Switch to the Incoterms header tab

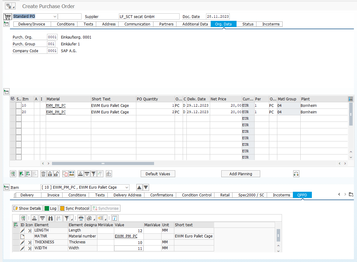click(271, 24)
